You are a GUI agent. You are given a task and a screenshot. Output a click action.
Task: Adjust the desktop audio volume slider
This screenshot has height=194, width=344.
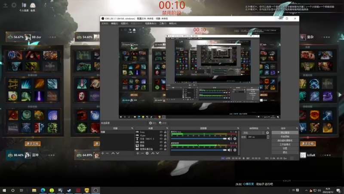coord(199,150)
